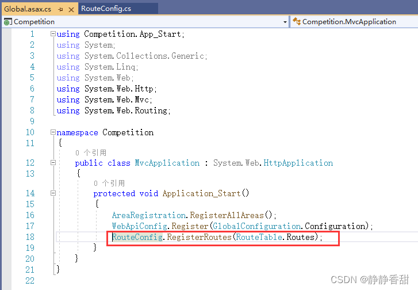Click line number 9
This screenshot has width=418, height=290.
click(x=32, y=121)
